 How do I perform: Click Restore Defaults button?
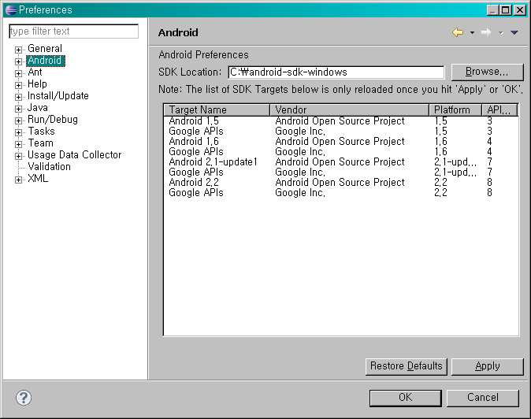click(x=406, y=366)
